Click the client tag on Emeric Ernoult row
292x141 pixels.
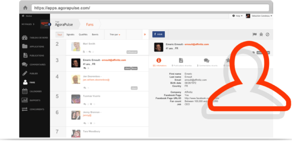(x=128, y=68)
